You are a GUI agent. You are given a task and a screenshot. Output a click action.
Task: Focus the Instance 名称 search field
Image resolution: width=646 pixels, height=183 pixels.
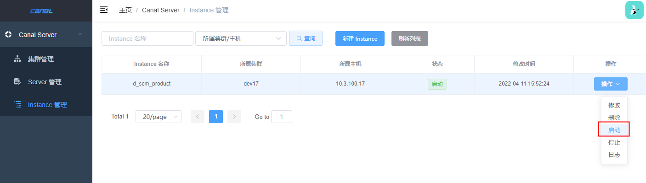147,38
